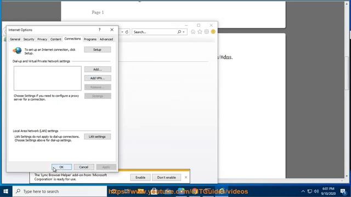This screenshot has width=351, height=197.
Task: Click the help question mark in Internet Options
Action: (100, 30)
